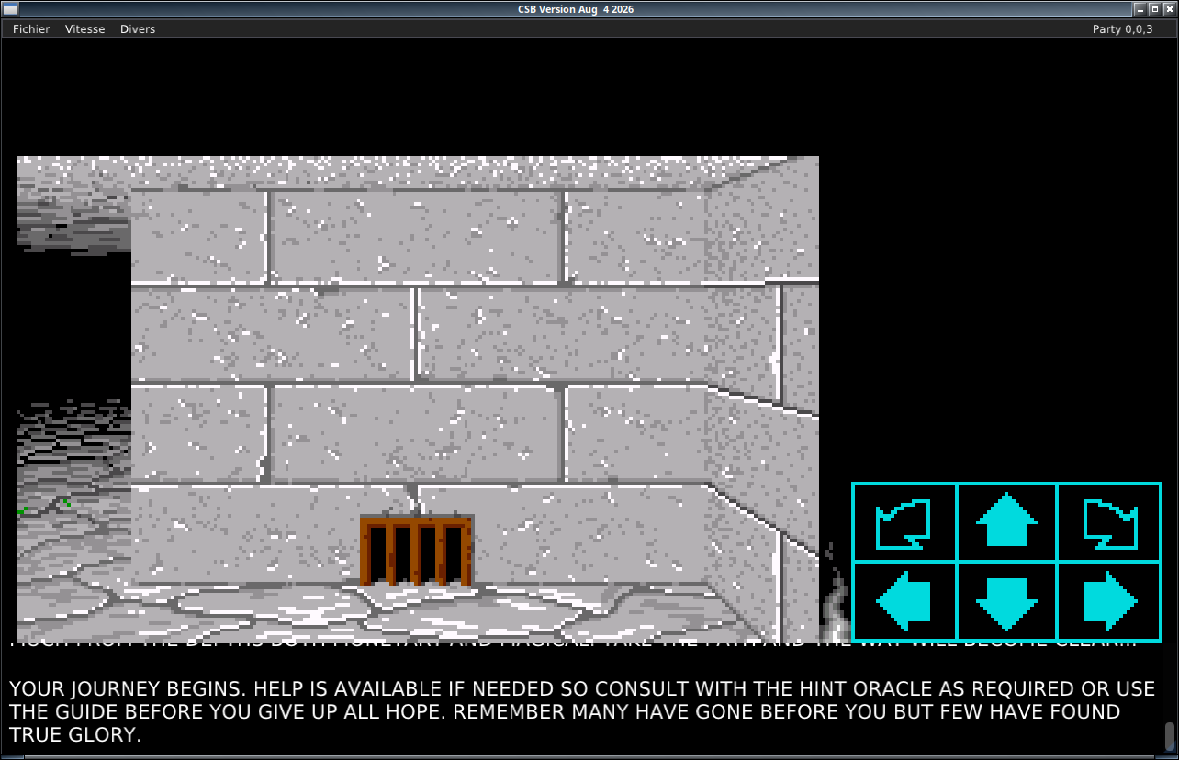
Task: Click the message text scrollbar thumb
Action: click(1170, 736)
